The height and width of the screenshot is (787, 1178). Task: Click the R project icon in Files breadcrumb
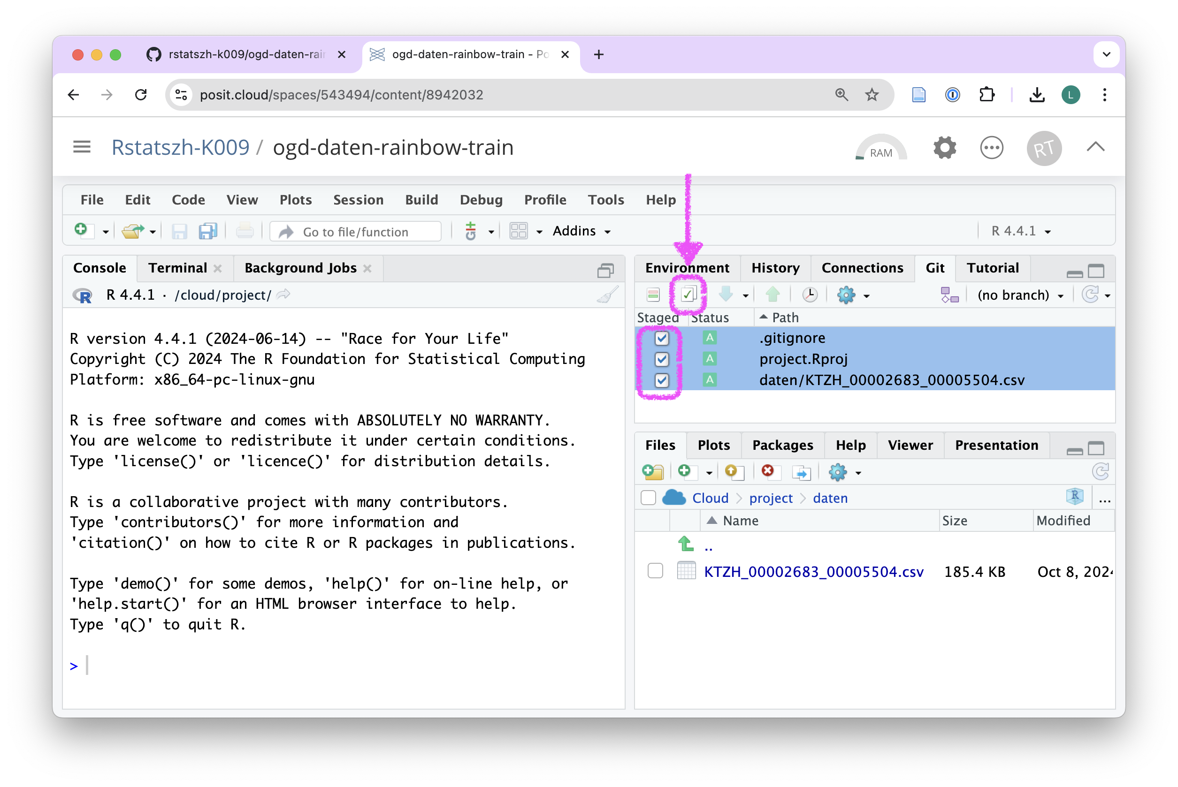pos(1074,497)
